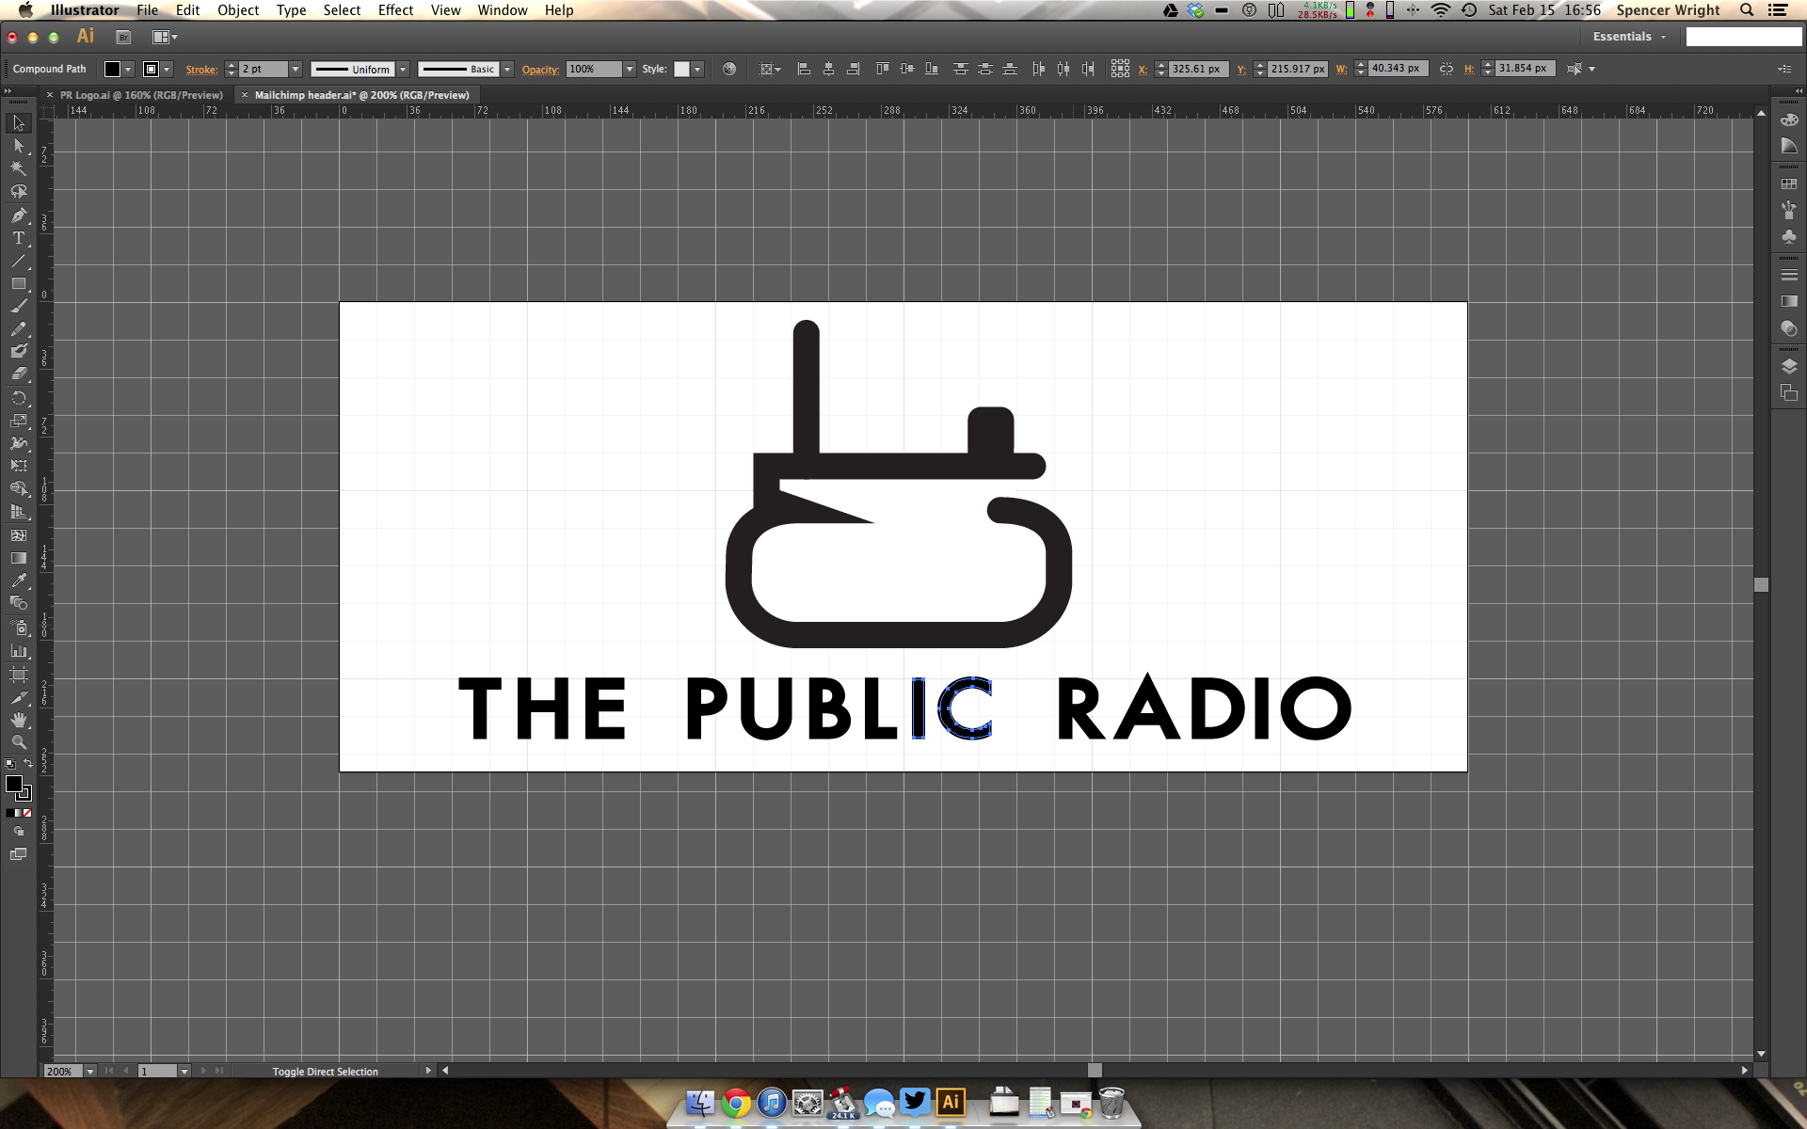1807x1129 pixels.
Task: Open the Opacity percentage dropdown
Action: coord(629,70)
